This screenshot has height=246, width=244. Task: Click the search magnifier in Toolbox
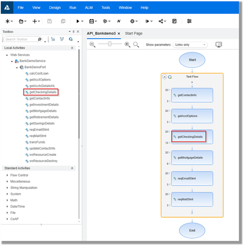point(40,39)
